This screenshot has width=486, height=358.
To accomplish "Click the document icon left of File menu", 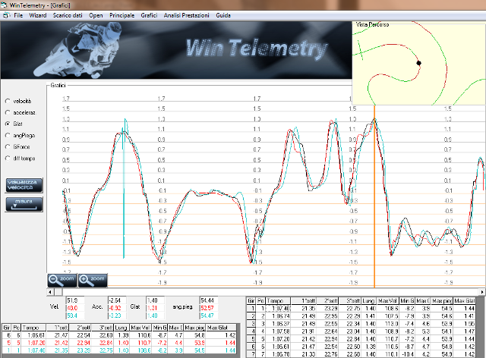I will (x=5, y=15).
